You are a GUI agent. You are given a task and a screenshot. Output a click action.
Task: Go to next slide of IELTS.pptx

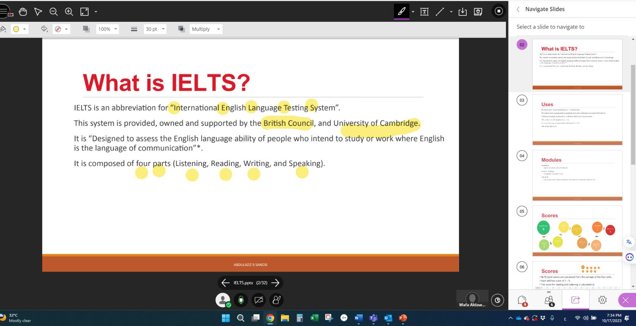tap(275, 283)
